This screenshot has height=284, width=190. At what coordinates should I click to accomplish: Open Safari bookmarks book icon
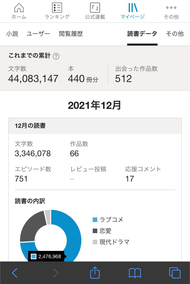[135, 273]
